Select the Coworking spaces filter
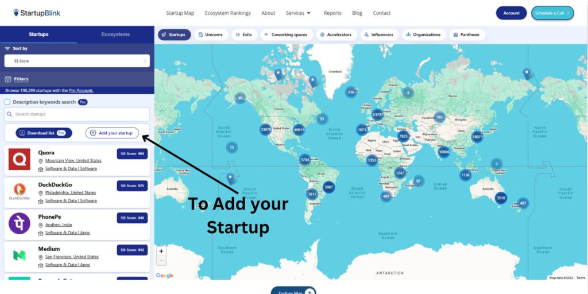This screenshot has height=294, width=588. [287, 34]
